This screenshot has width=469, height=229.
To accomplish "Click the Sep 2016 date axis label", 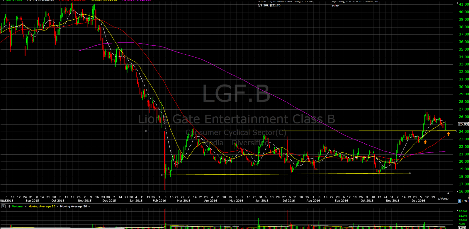I will click(341, 201).
